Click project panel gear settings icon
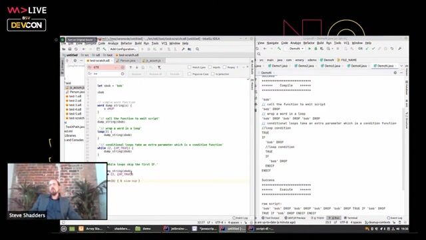This screenshot has width=426, height=240. coord(75,61)
